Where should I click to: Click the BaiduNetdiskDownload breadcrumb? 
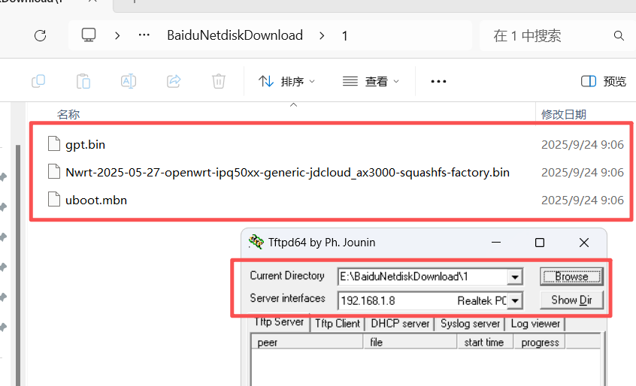point(235,35)
